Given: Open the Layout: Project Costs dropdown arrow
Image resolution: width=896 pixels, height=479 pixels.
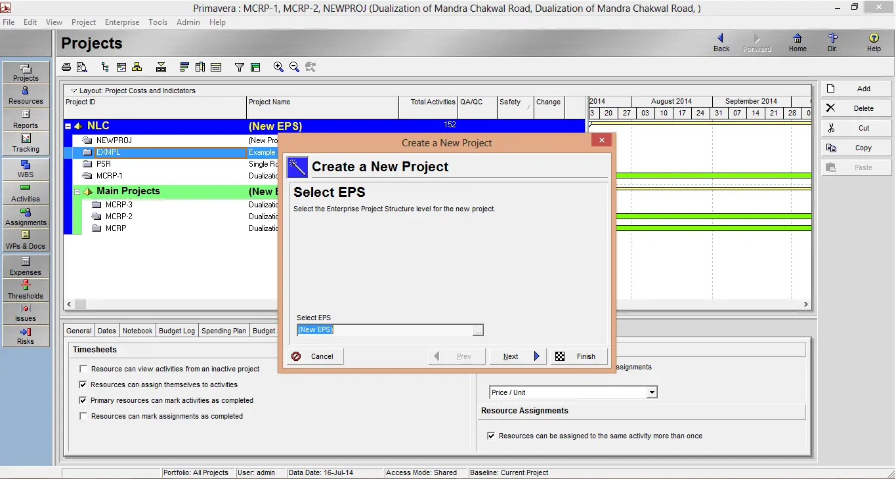Looking at the screenshot, I should point(74,91).
